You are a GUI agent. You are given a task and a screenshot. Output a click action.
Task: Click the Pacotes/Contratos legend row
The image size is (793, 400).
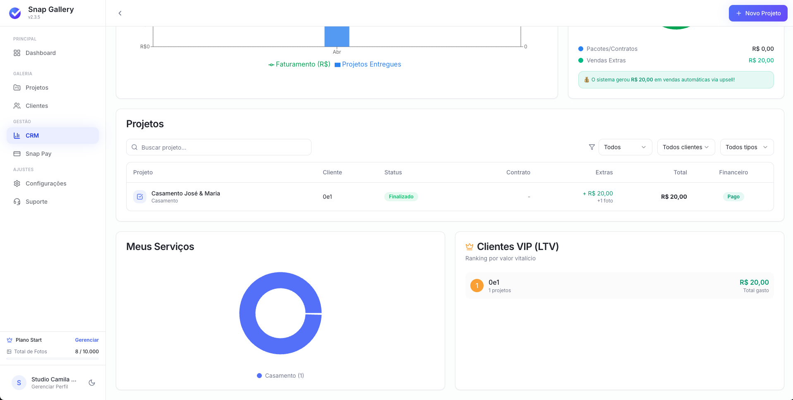pos(676,49)
